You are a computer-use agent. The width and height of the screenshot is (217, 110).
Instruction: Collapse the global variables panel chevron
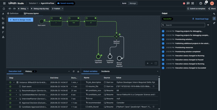click(x=157, y=71)
